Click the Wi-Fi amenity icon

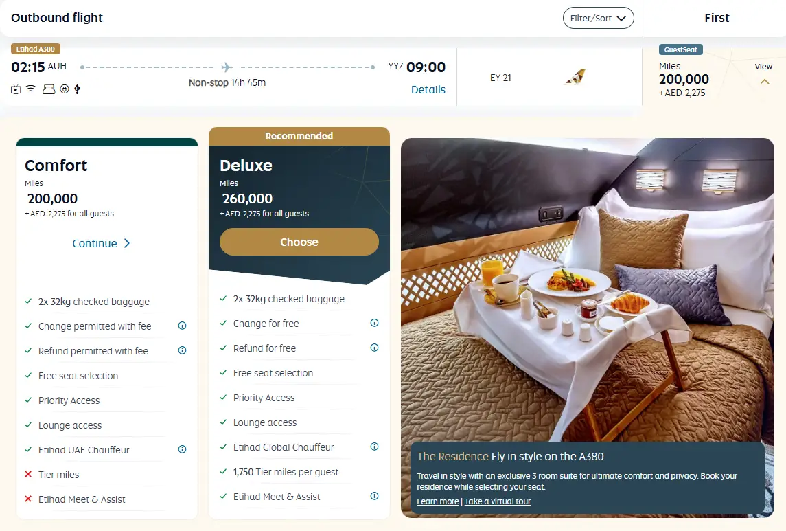point(31,90)
